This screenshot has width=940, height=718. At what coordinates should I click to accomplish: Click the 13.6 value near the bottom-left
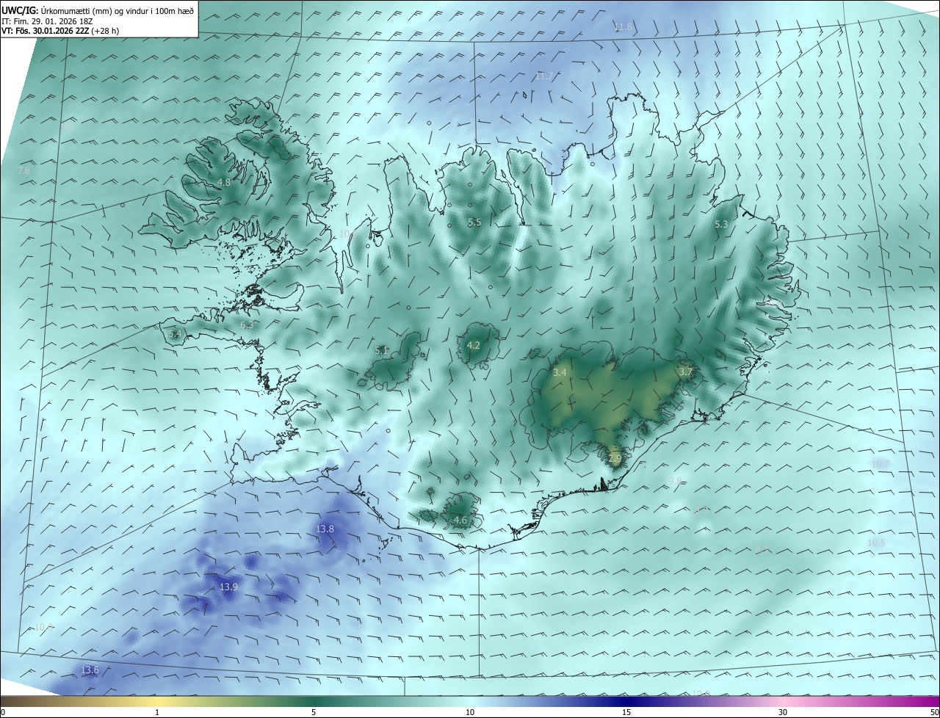click(90, 670)
